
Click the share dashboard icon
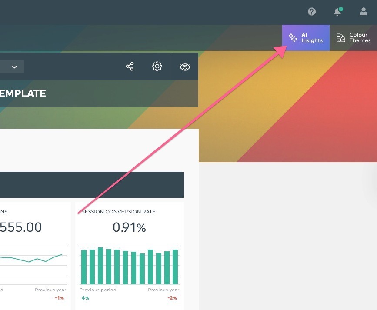(130, 66)
